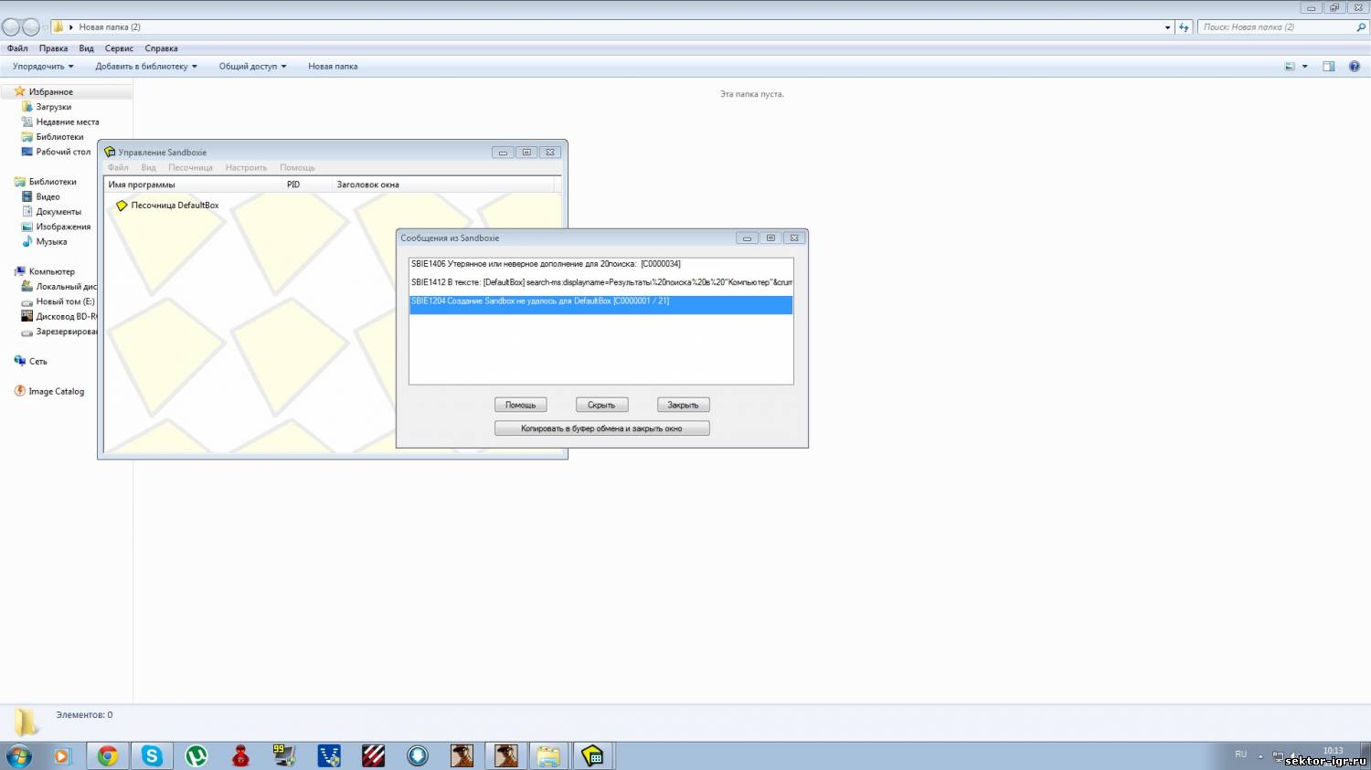Select Сеть in the navigation pane
This screenshot has height=770, width=1371.
pyautogui.click(x=37, y=362)
